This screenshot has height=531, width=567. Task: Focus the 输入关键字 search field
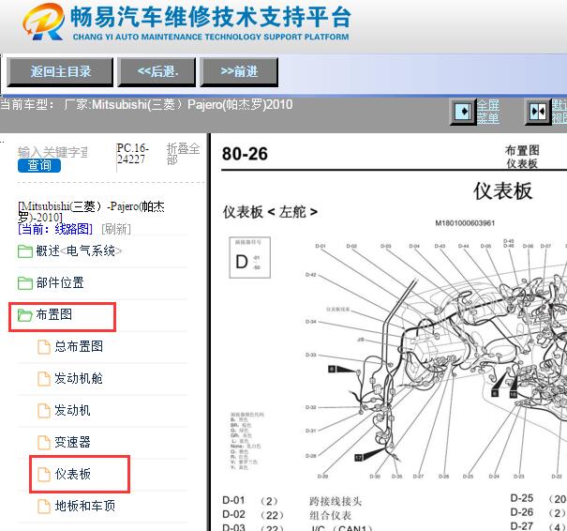[x=52, y=152]
